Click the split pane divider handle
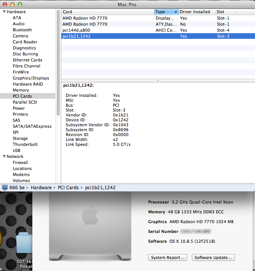 [x=158, y=81]
